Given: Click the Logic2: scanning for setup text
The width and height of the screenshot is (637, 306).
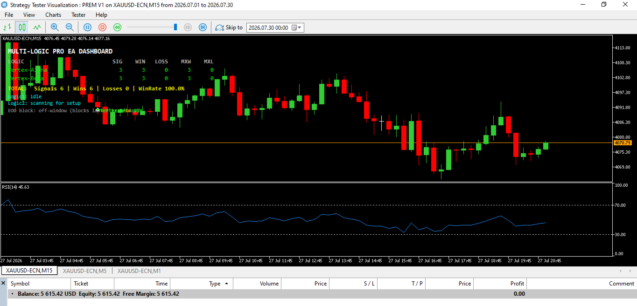Looking at the screenshot, I should tap(44, 103).
